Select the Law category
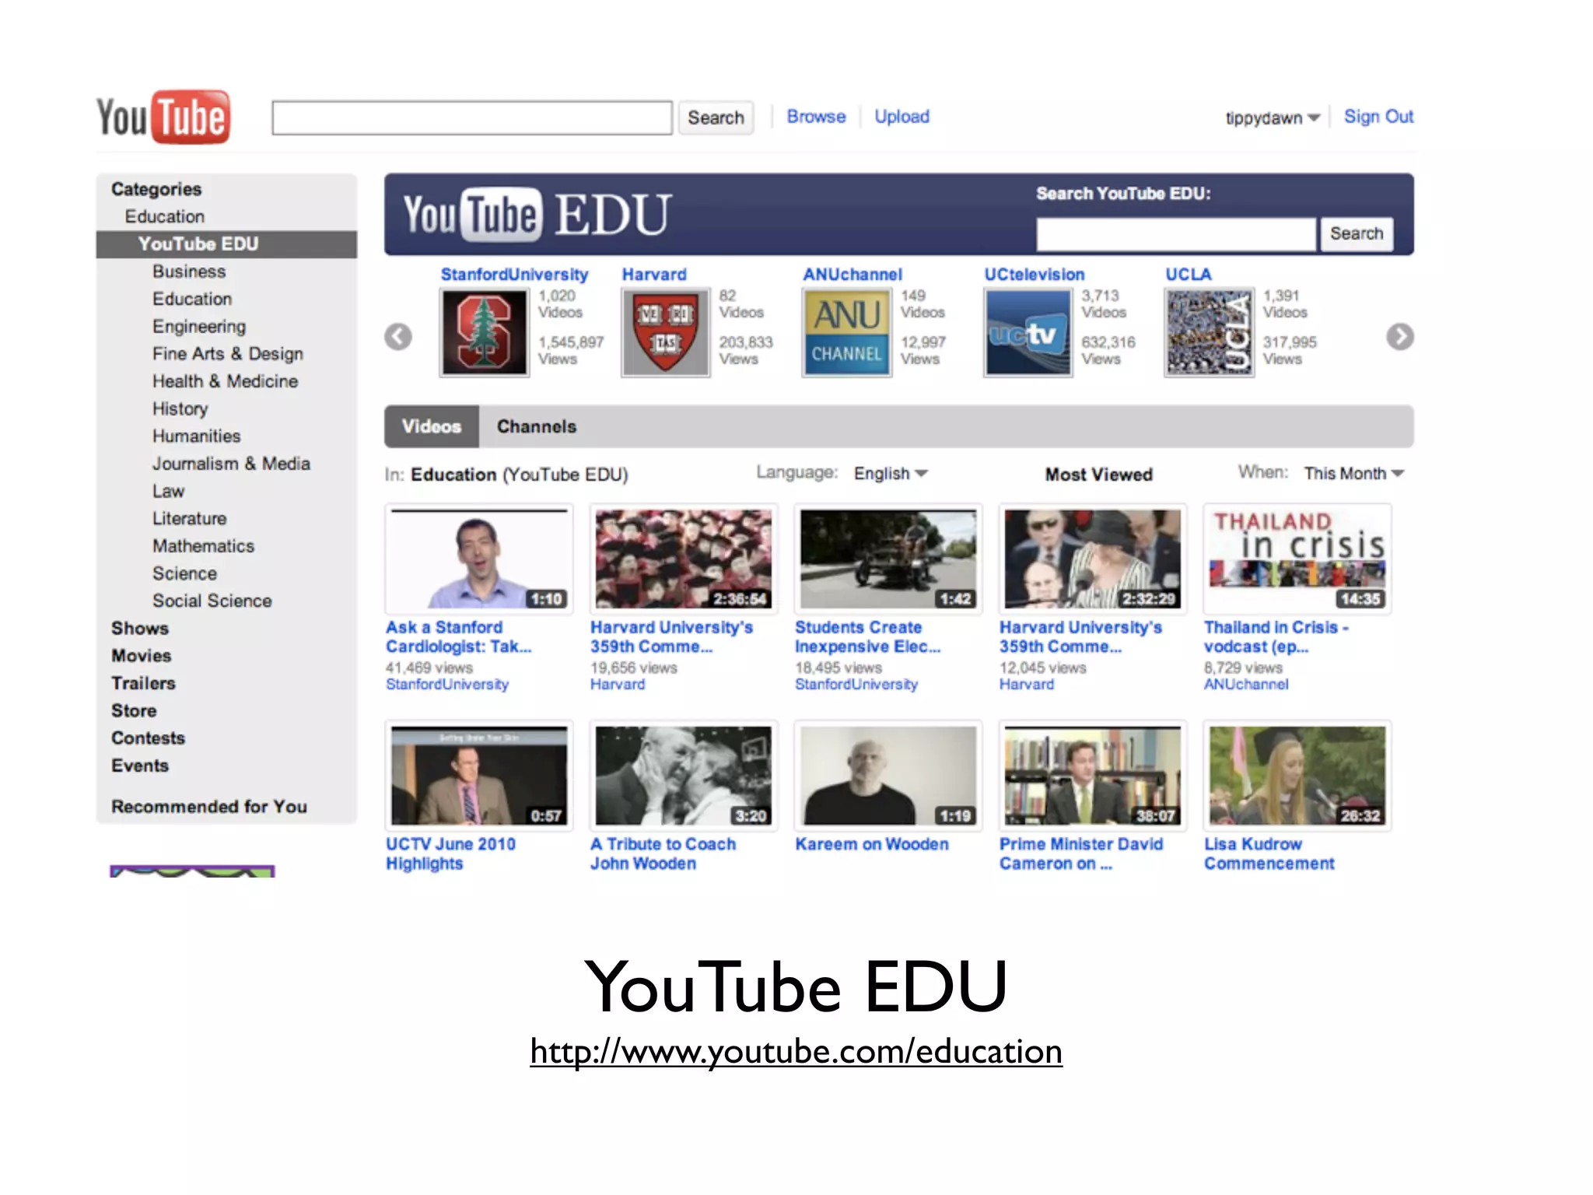This screenshot has height=1195, width=1593. [x=169, y=492]
